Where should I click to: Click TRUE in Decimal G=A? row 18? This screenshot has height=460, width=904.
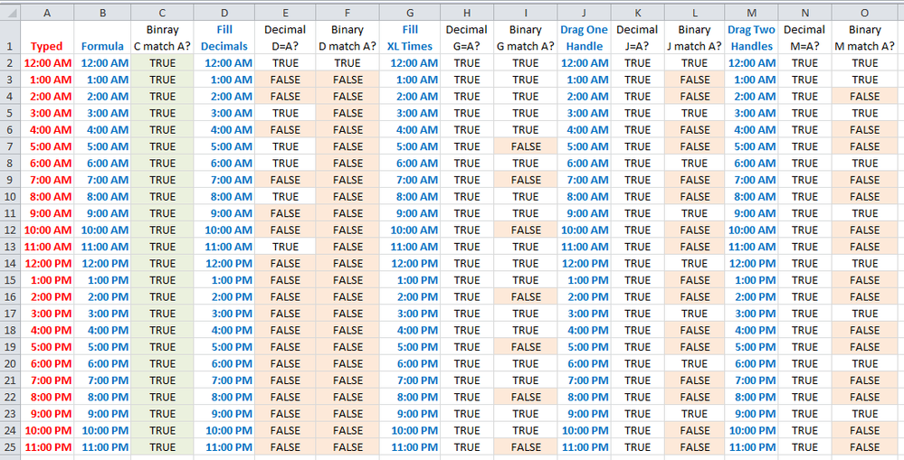tap(467, 331)
